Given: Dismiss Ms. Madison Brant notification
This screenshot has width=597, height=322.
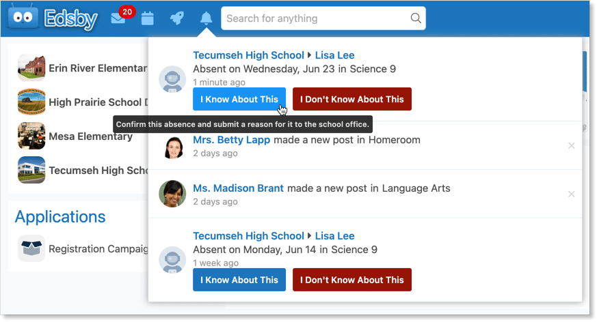Looking at the screenshot, I should click(x=572, y=194).
